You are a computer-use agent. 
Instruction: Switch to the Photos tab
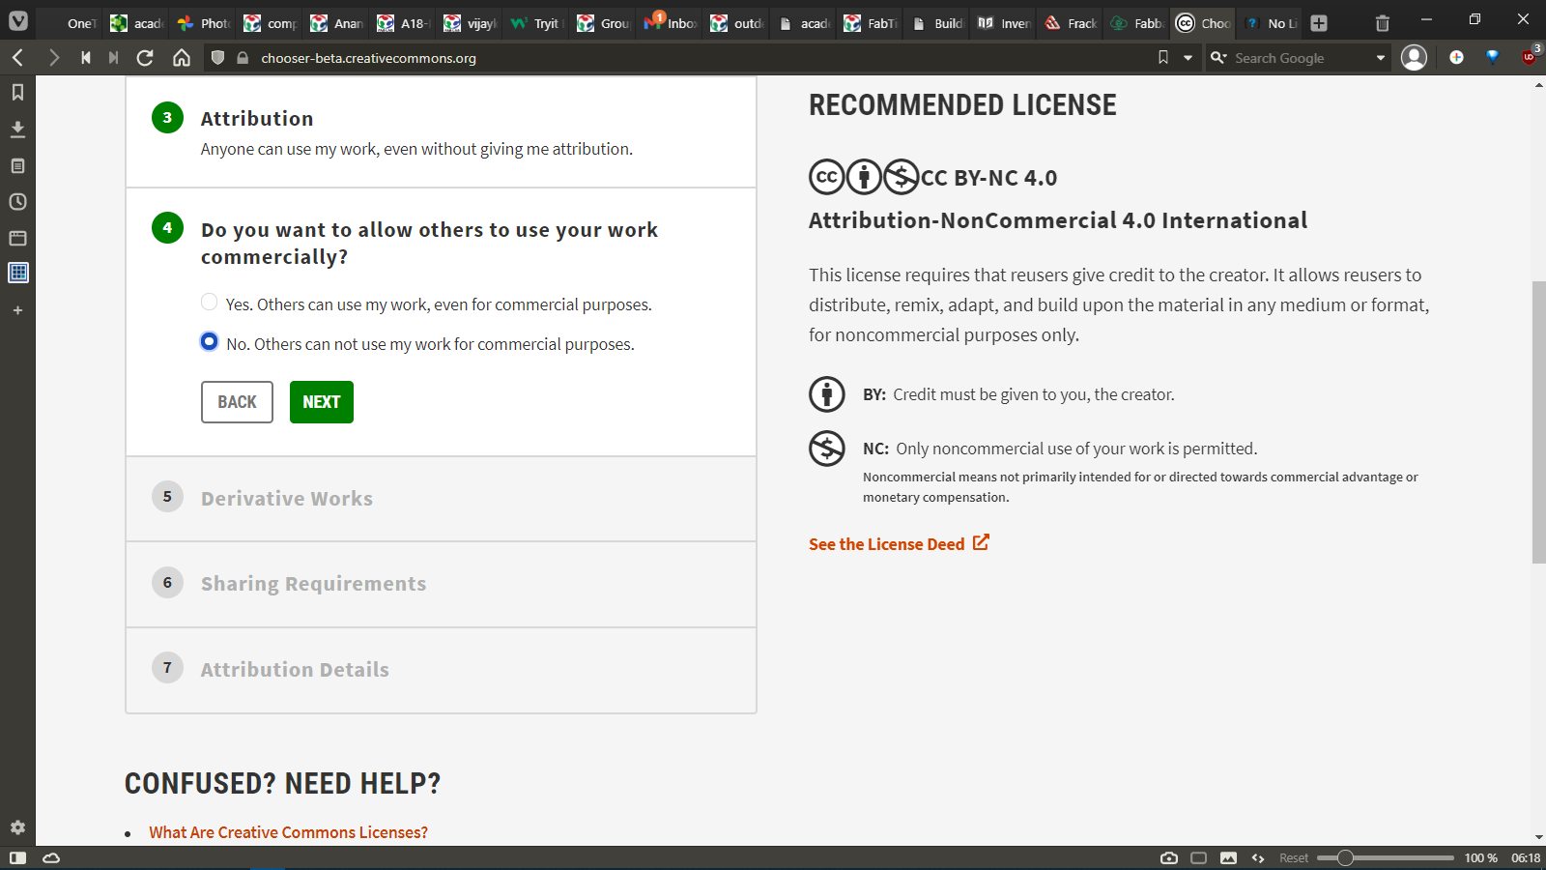[x=203, y=23]
